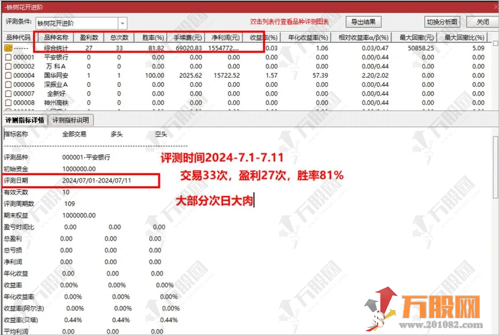Switch to the 评测指标说明 tab
499x335 pixels.
(70, 121)
